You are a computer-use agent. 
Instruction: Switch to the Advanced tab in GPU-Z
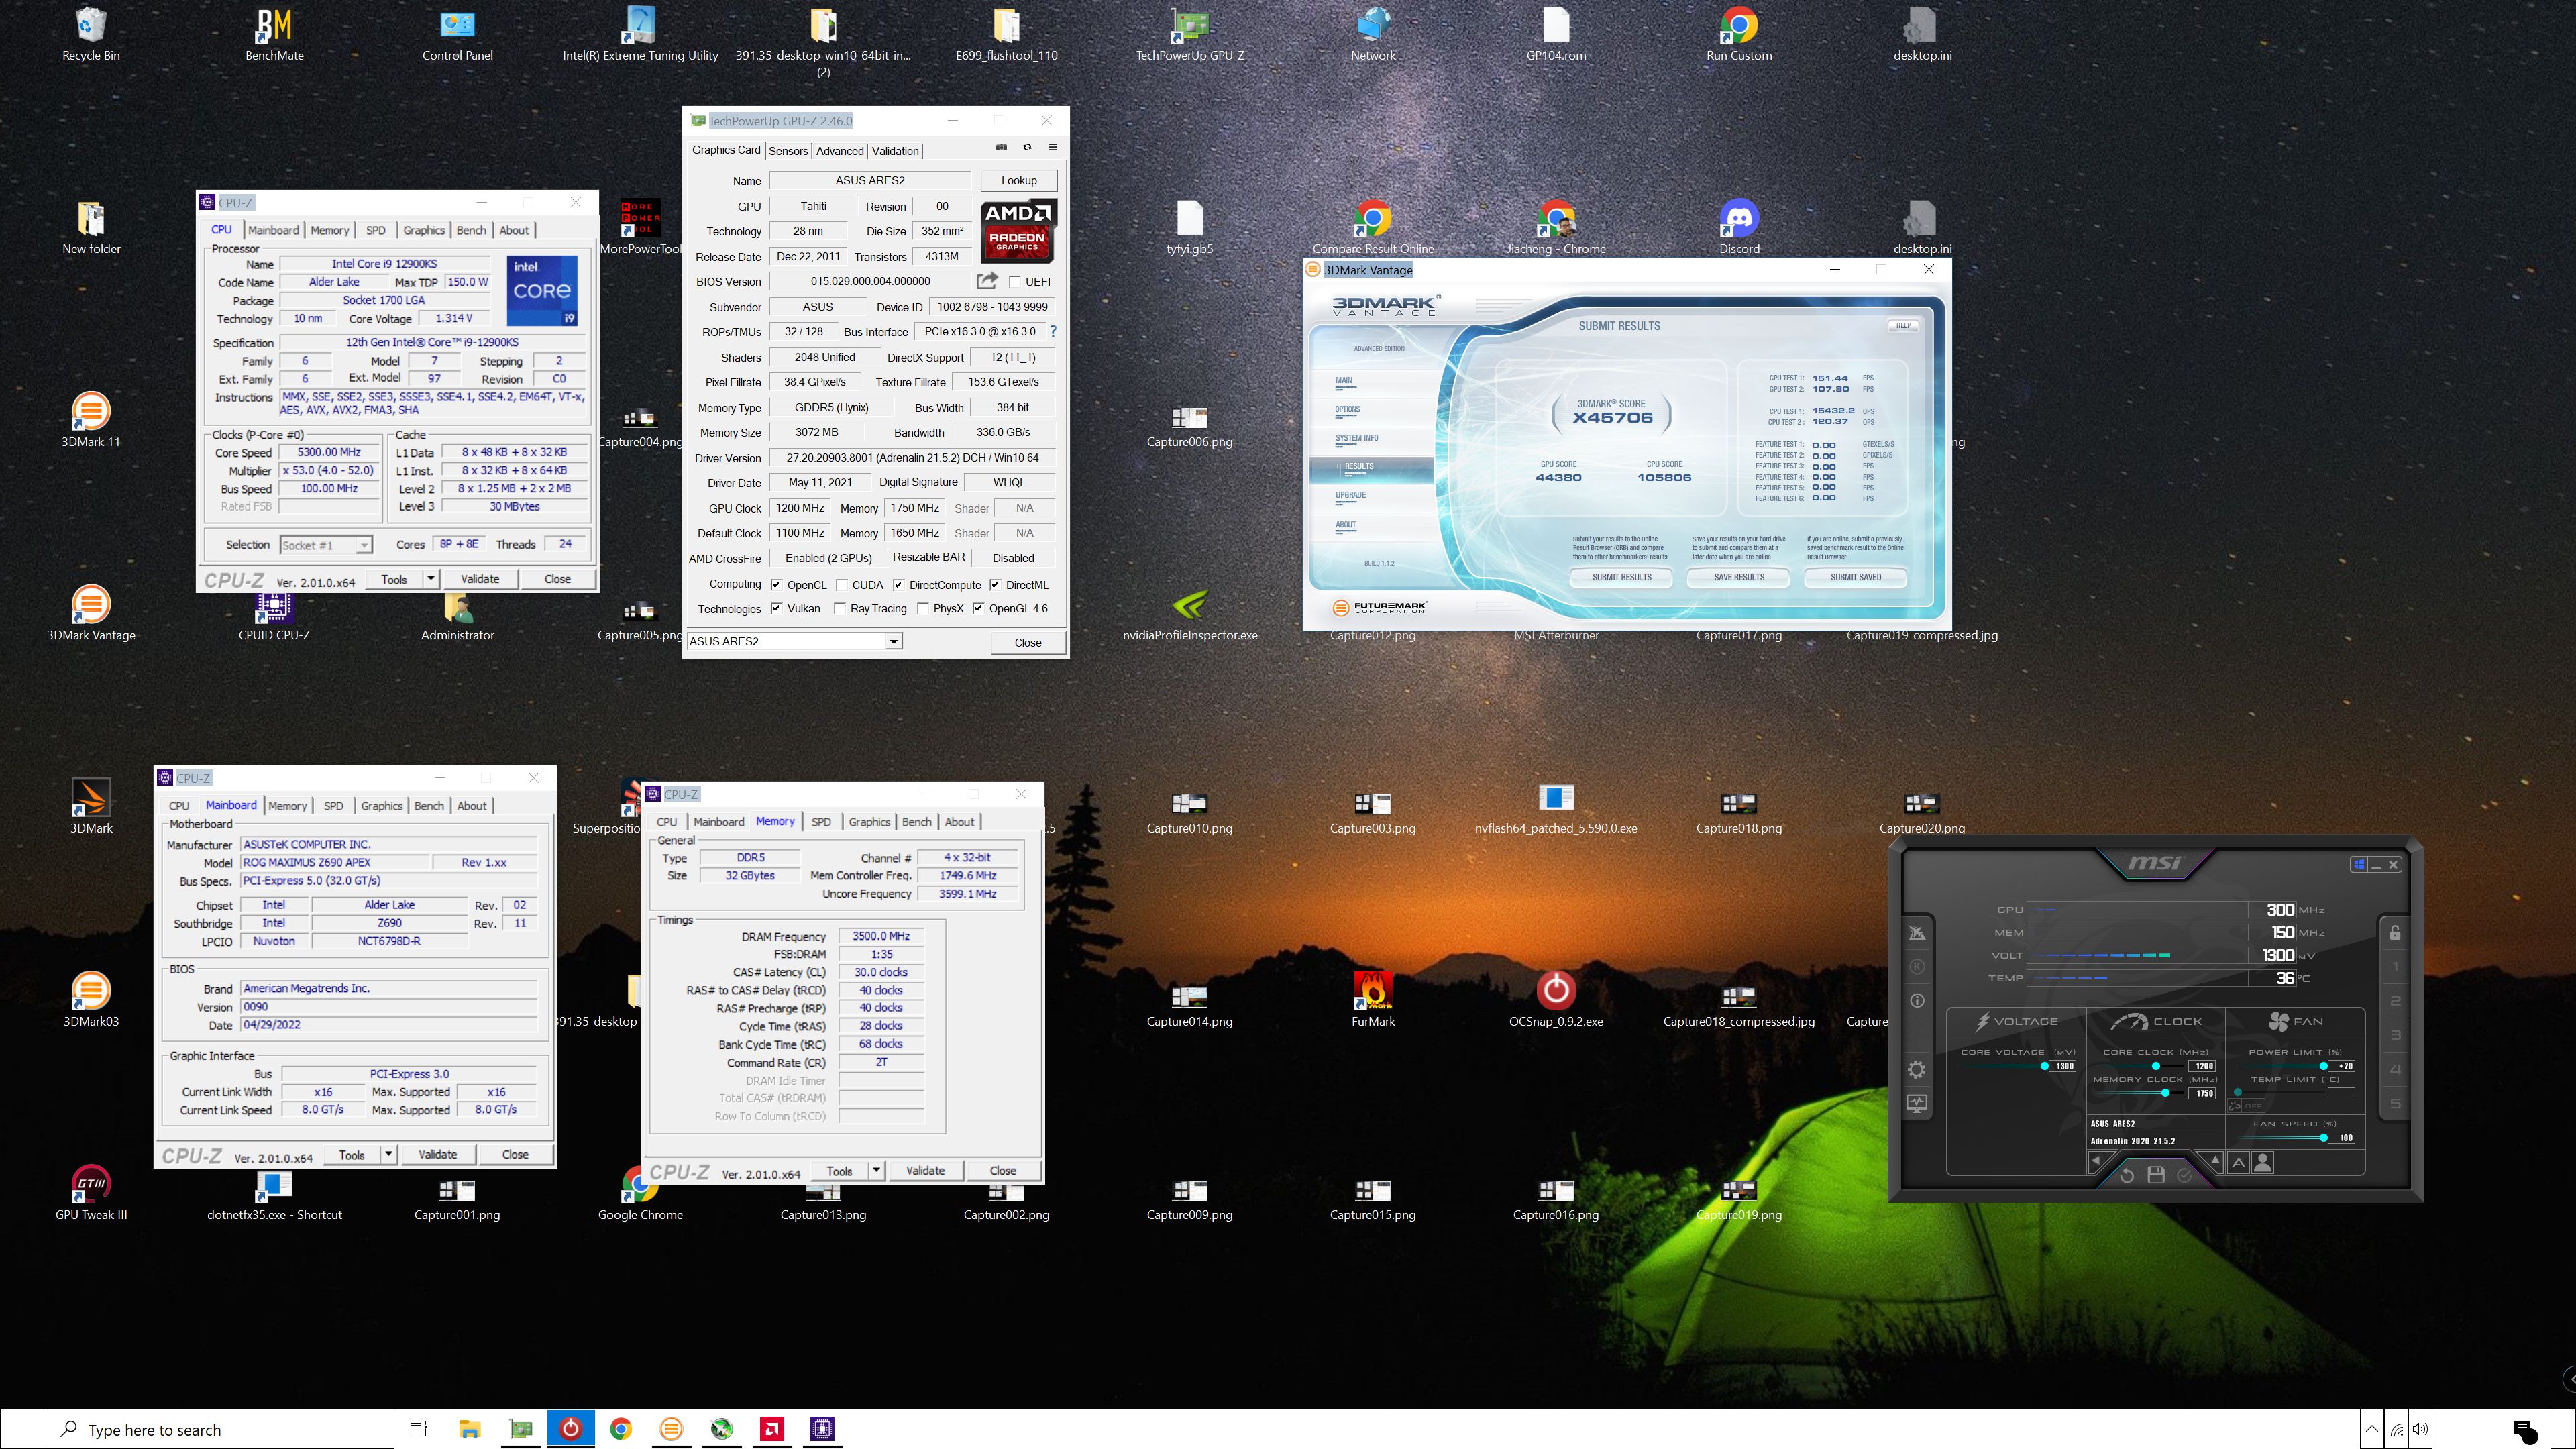(839, 151)
